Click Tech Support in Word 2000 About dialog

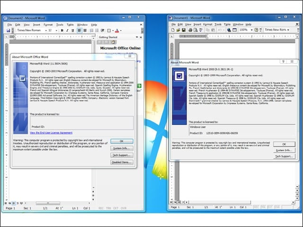coord(284,157)
